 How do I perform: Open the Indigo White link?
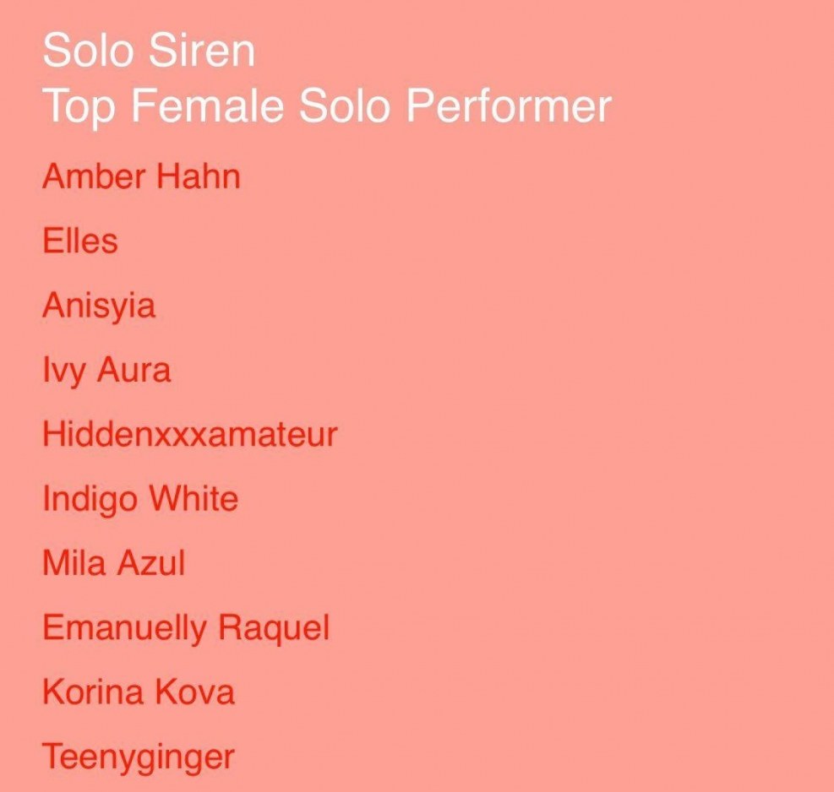click(140, 498)
